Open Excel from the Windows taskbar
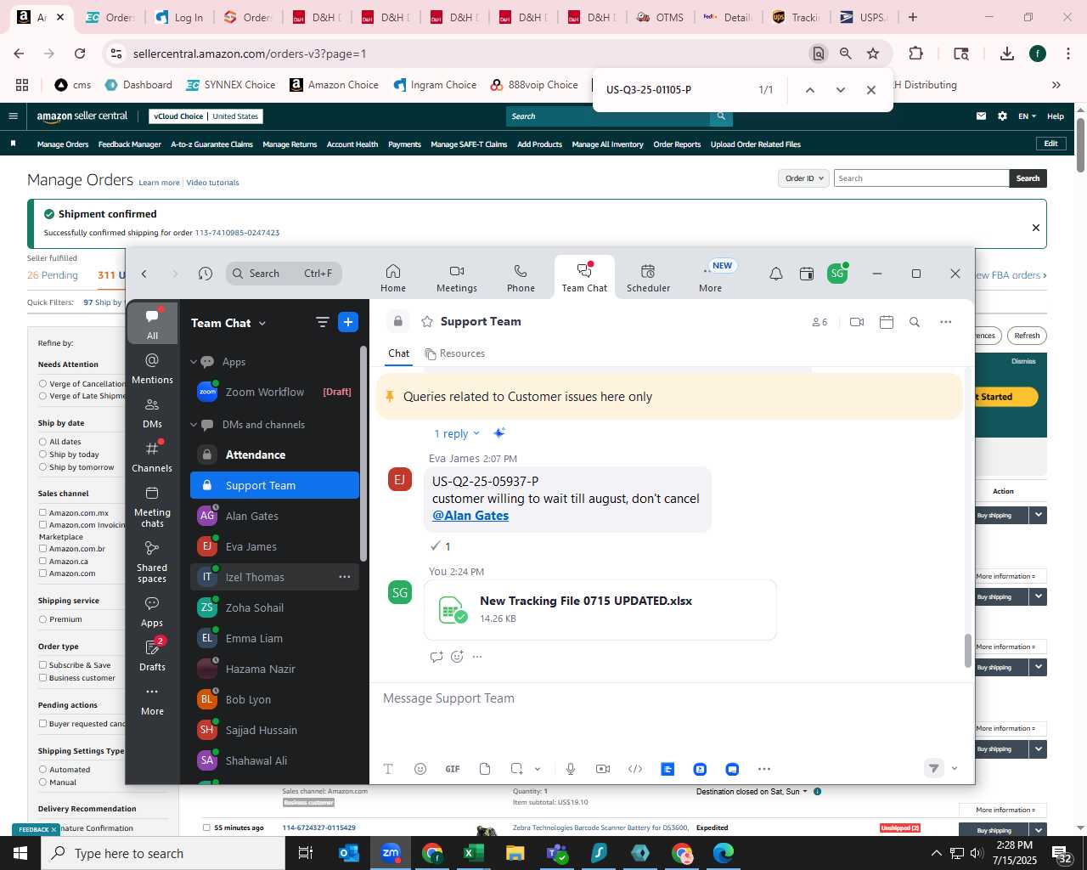Viewport: 1087px width, 870px height. pos(474,853)
